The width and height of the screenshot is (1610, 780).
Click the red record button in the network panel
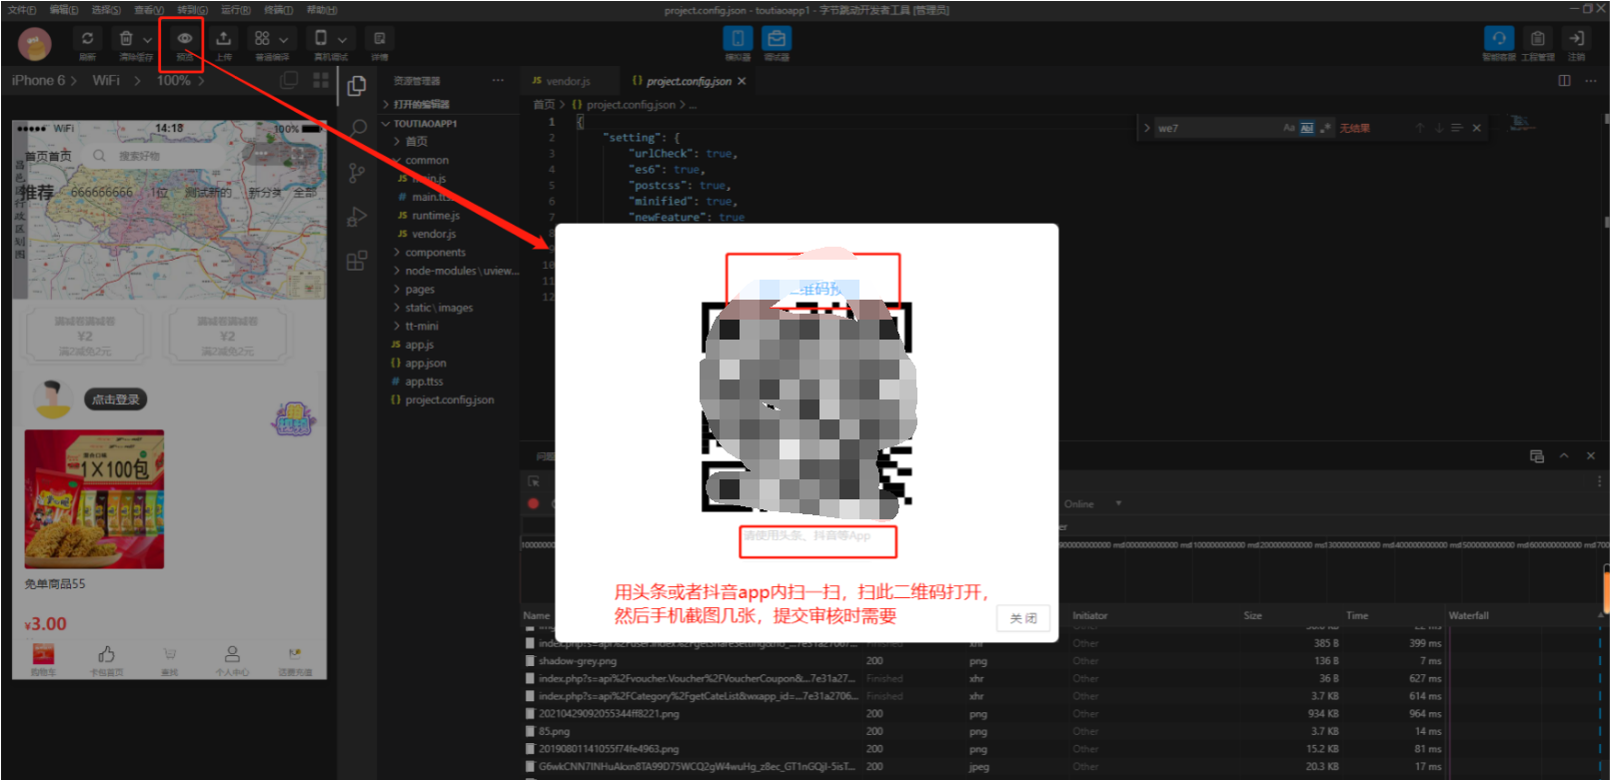534,503
